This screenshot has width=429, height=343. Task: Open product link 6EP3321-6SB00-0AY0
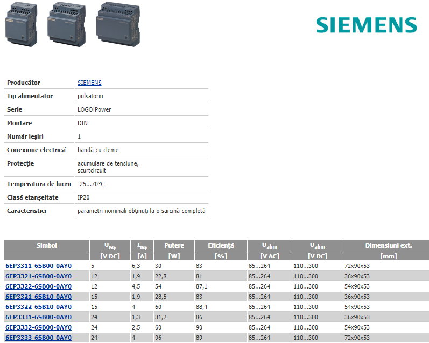pos(39,276)
